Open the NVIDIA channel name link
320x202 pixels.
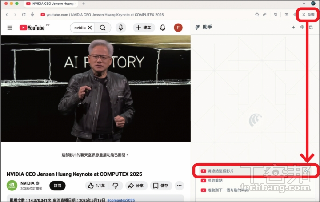click(x=28, y=183)
